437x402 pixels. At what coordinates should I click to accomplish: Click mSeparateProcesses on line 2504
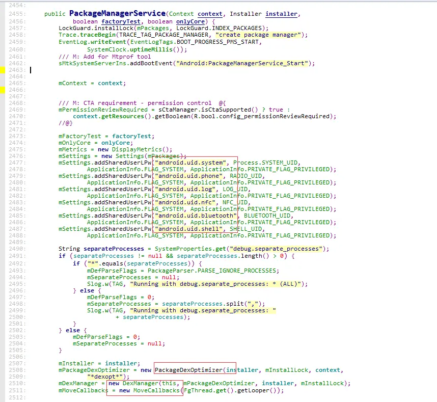pyautogui.click(x=104, y=344)
